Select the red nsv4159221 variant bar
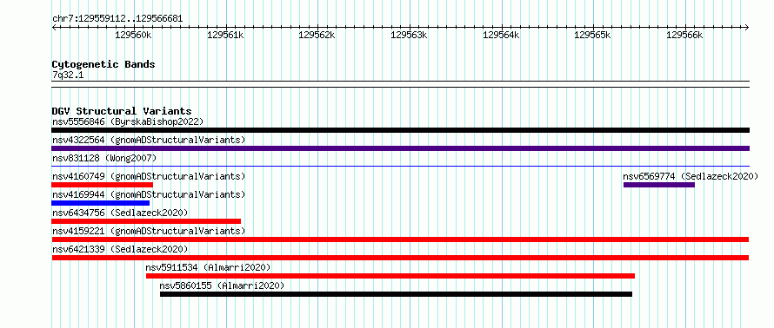The width and height of the screenshot is (774, 328). pos(400,239)
